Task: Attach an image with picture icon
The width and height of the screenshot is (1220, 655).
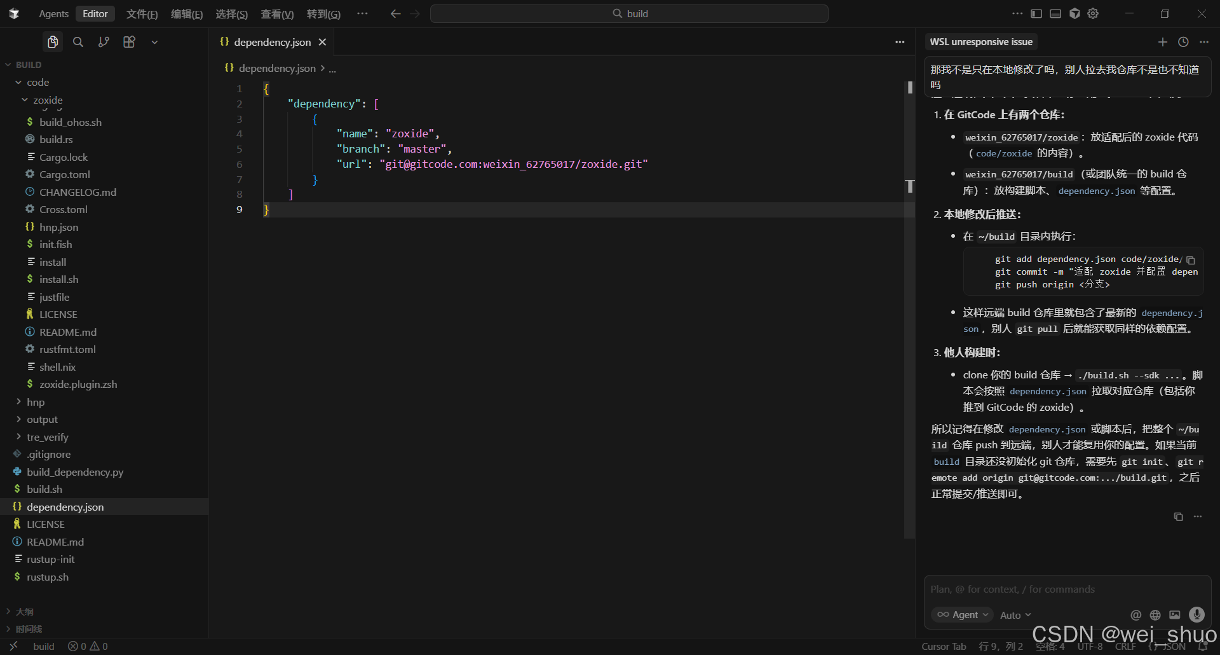Action: (x=1175, y=615)
